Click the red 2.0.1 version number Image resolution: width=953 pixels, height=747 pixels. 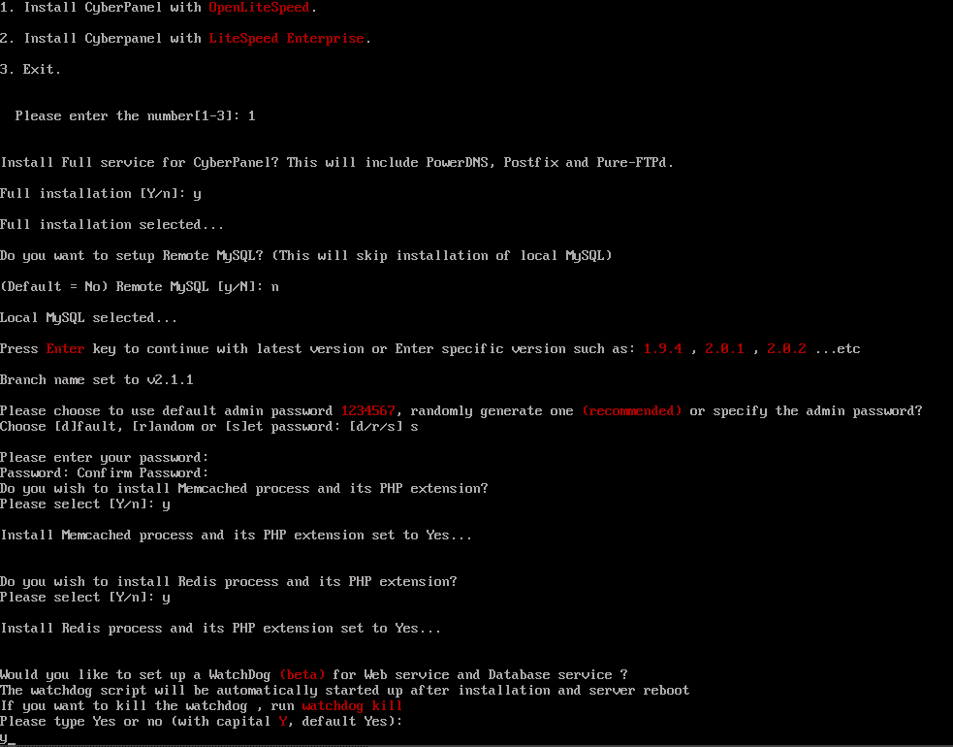[724, 348]
